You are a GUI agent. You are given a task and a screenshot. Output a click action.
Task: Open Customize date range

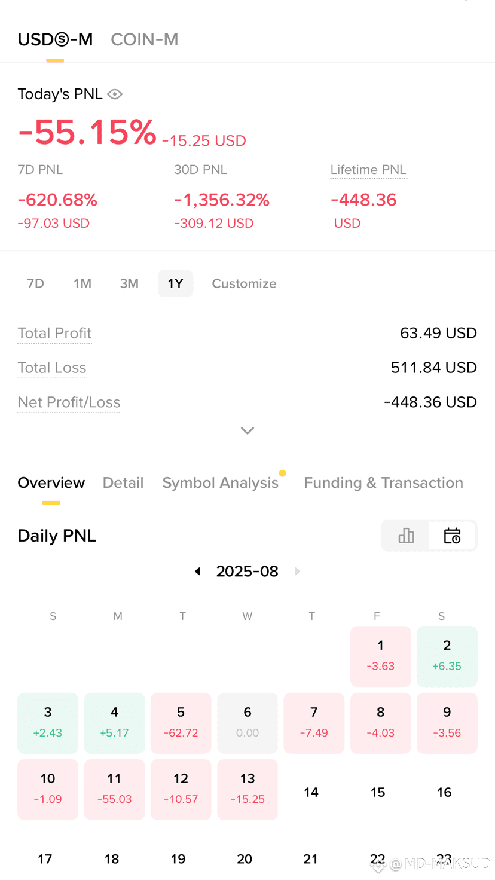[x=244, y=283]
